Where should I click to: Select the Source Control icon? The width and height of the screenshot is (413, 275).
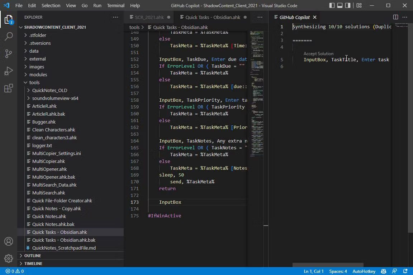pos(9,53)
